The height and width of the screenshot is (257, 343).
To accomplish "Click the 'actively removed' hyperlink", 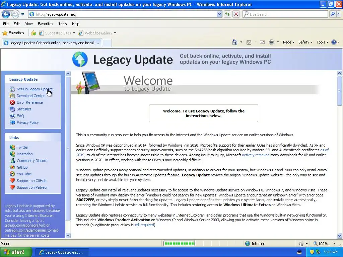I will click(256, 155).
